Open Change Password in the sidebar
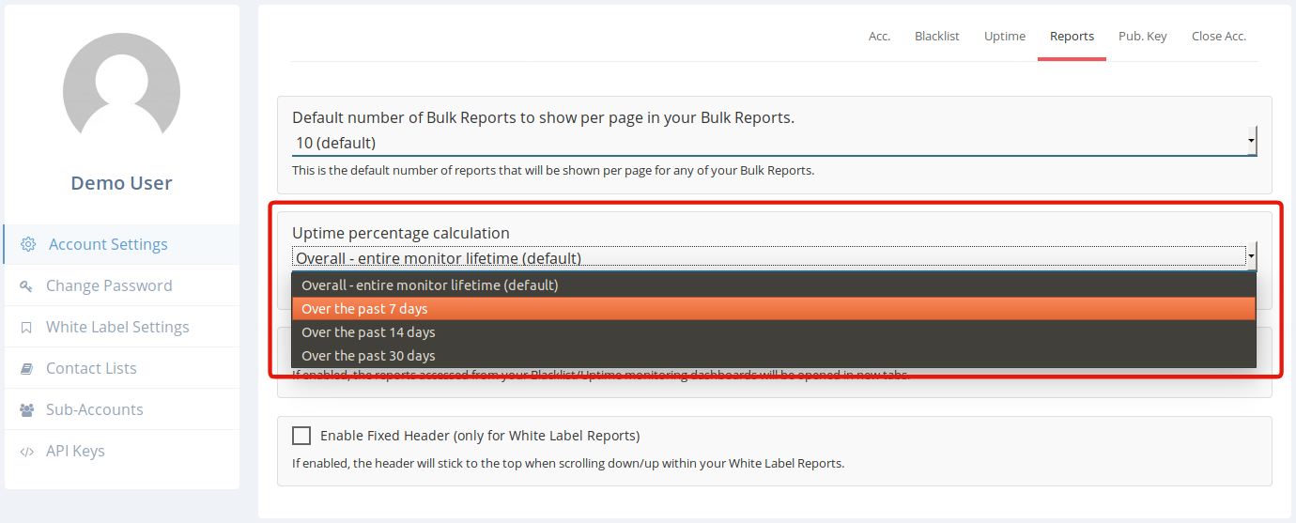 (122, 285)
